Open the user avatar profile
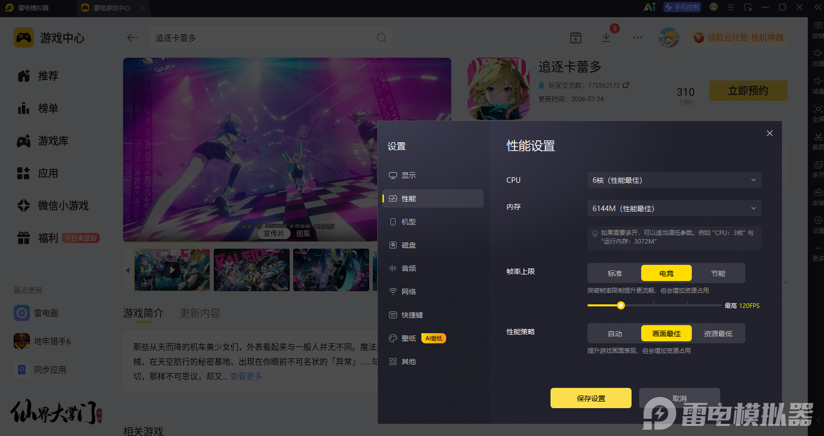This screenshot has width=824, height=436. [669, 37]
